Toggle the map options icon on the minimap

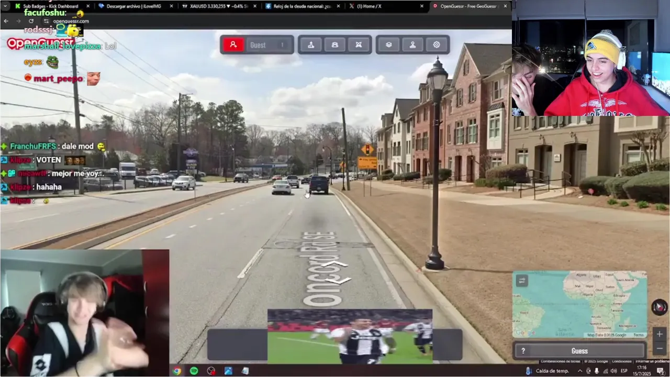[522, 281]
